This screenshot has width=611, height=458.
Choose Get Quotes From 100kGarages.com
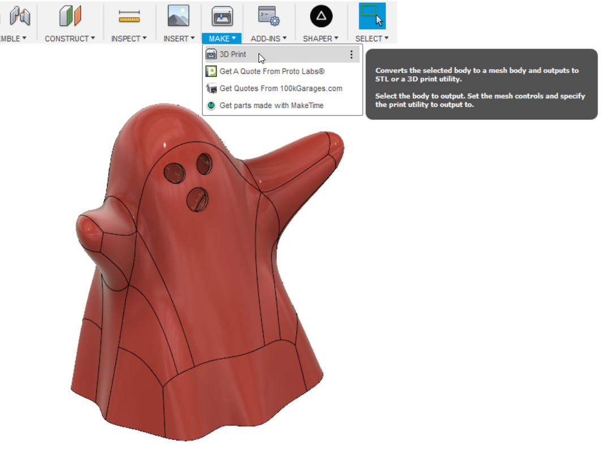tap(282, 88)
